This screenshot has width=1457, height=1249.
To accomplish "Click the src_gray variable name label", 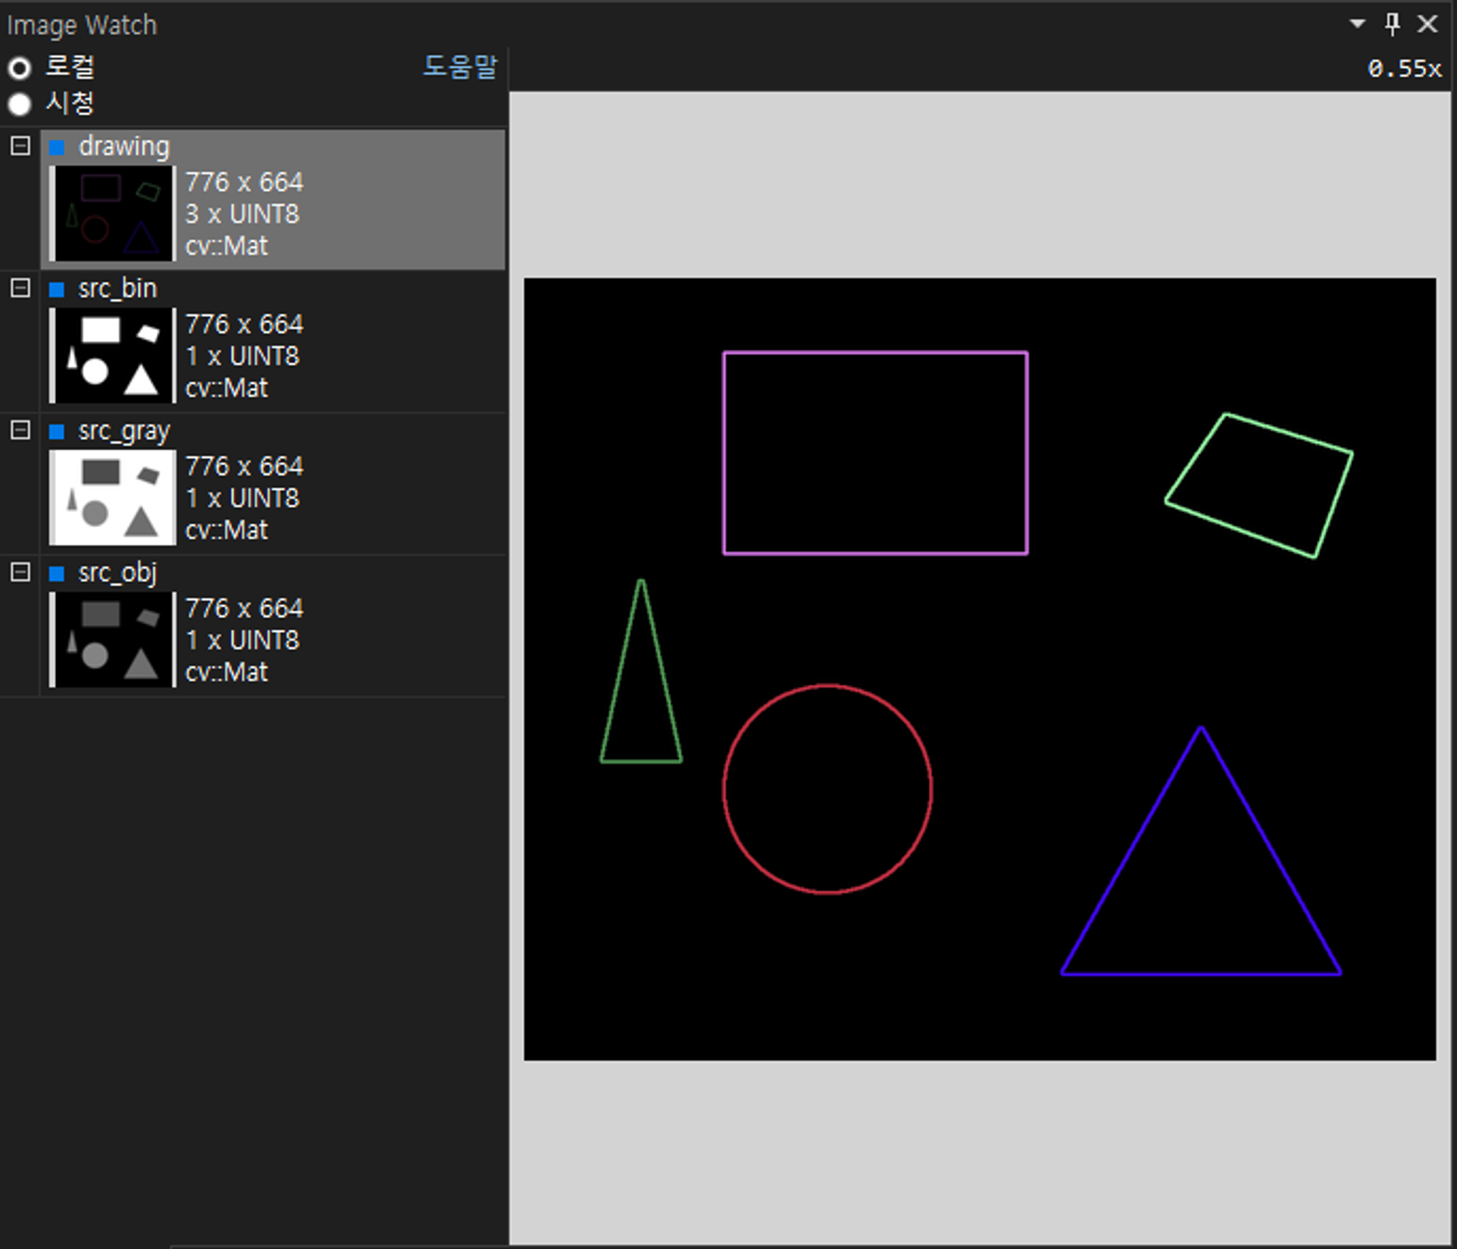I will 124,430.
